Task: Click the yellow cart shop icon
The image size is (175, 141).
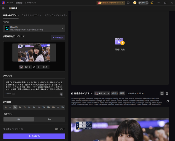Action: [135, 3]
